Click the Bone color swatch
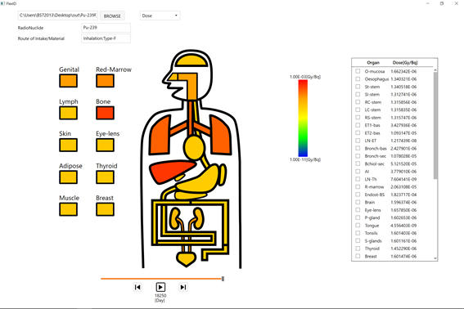The height and width of the screenshot is (309, 464). click(x=105, y=113)
